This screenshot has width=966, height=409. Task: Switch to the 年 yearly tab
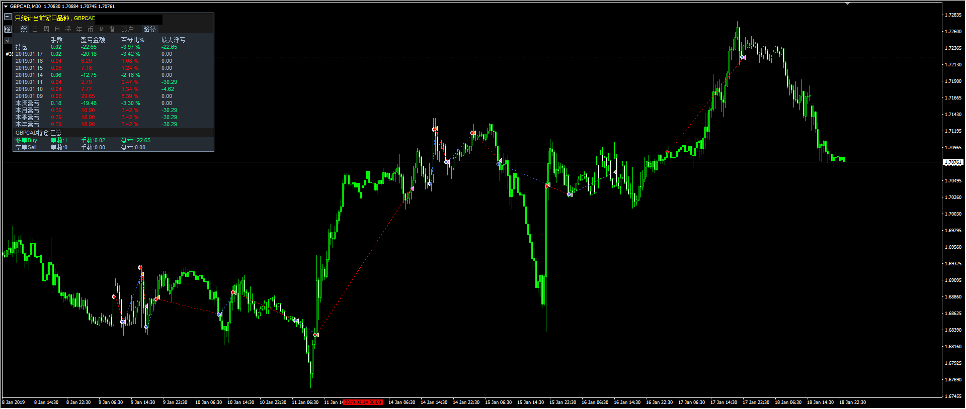click(79, 29)
